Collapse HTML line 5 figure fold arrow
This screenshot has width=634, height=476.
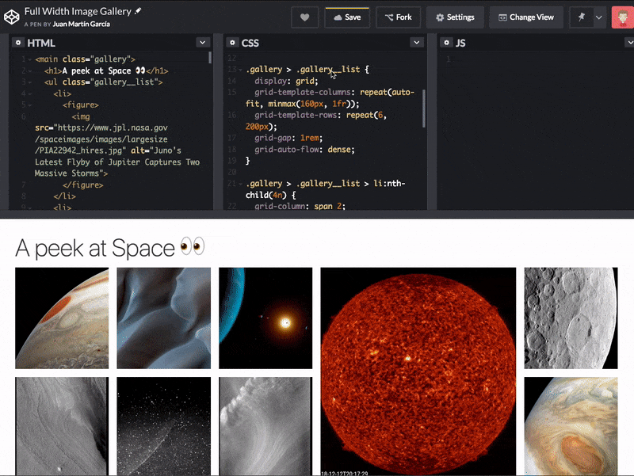coord(30,105)
